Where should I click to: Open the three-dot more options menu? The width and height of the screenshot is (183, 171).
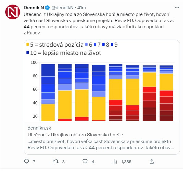[x=177, y=8]
